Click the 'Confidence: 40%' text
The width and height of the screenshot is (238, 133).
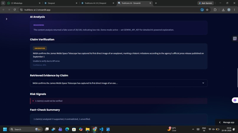tap(40, 65)
